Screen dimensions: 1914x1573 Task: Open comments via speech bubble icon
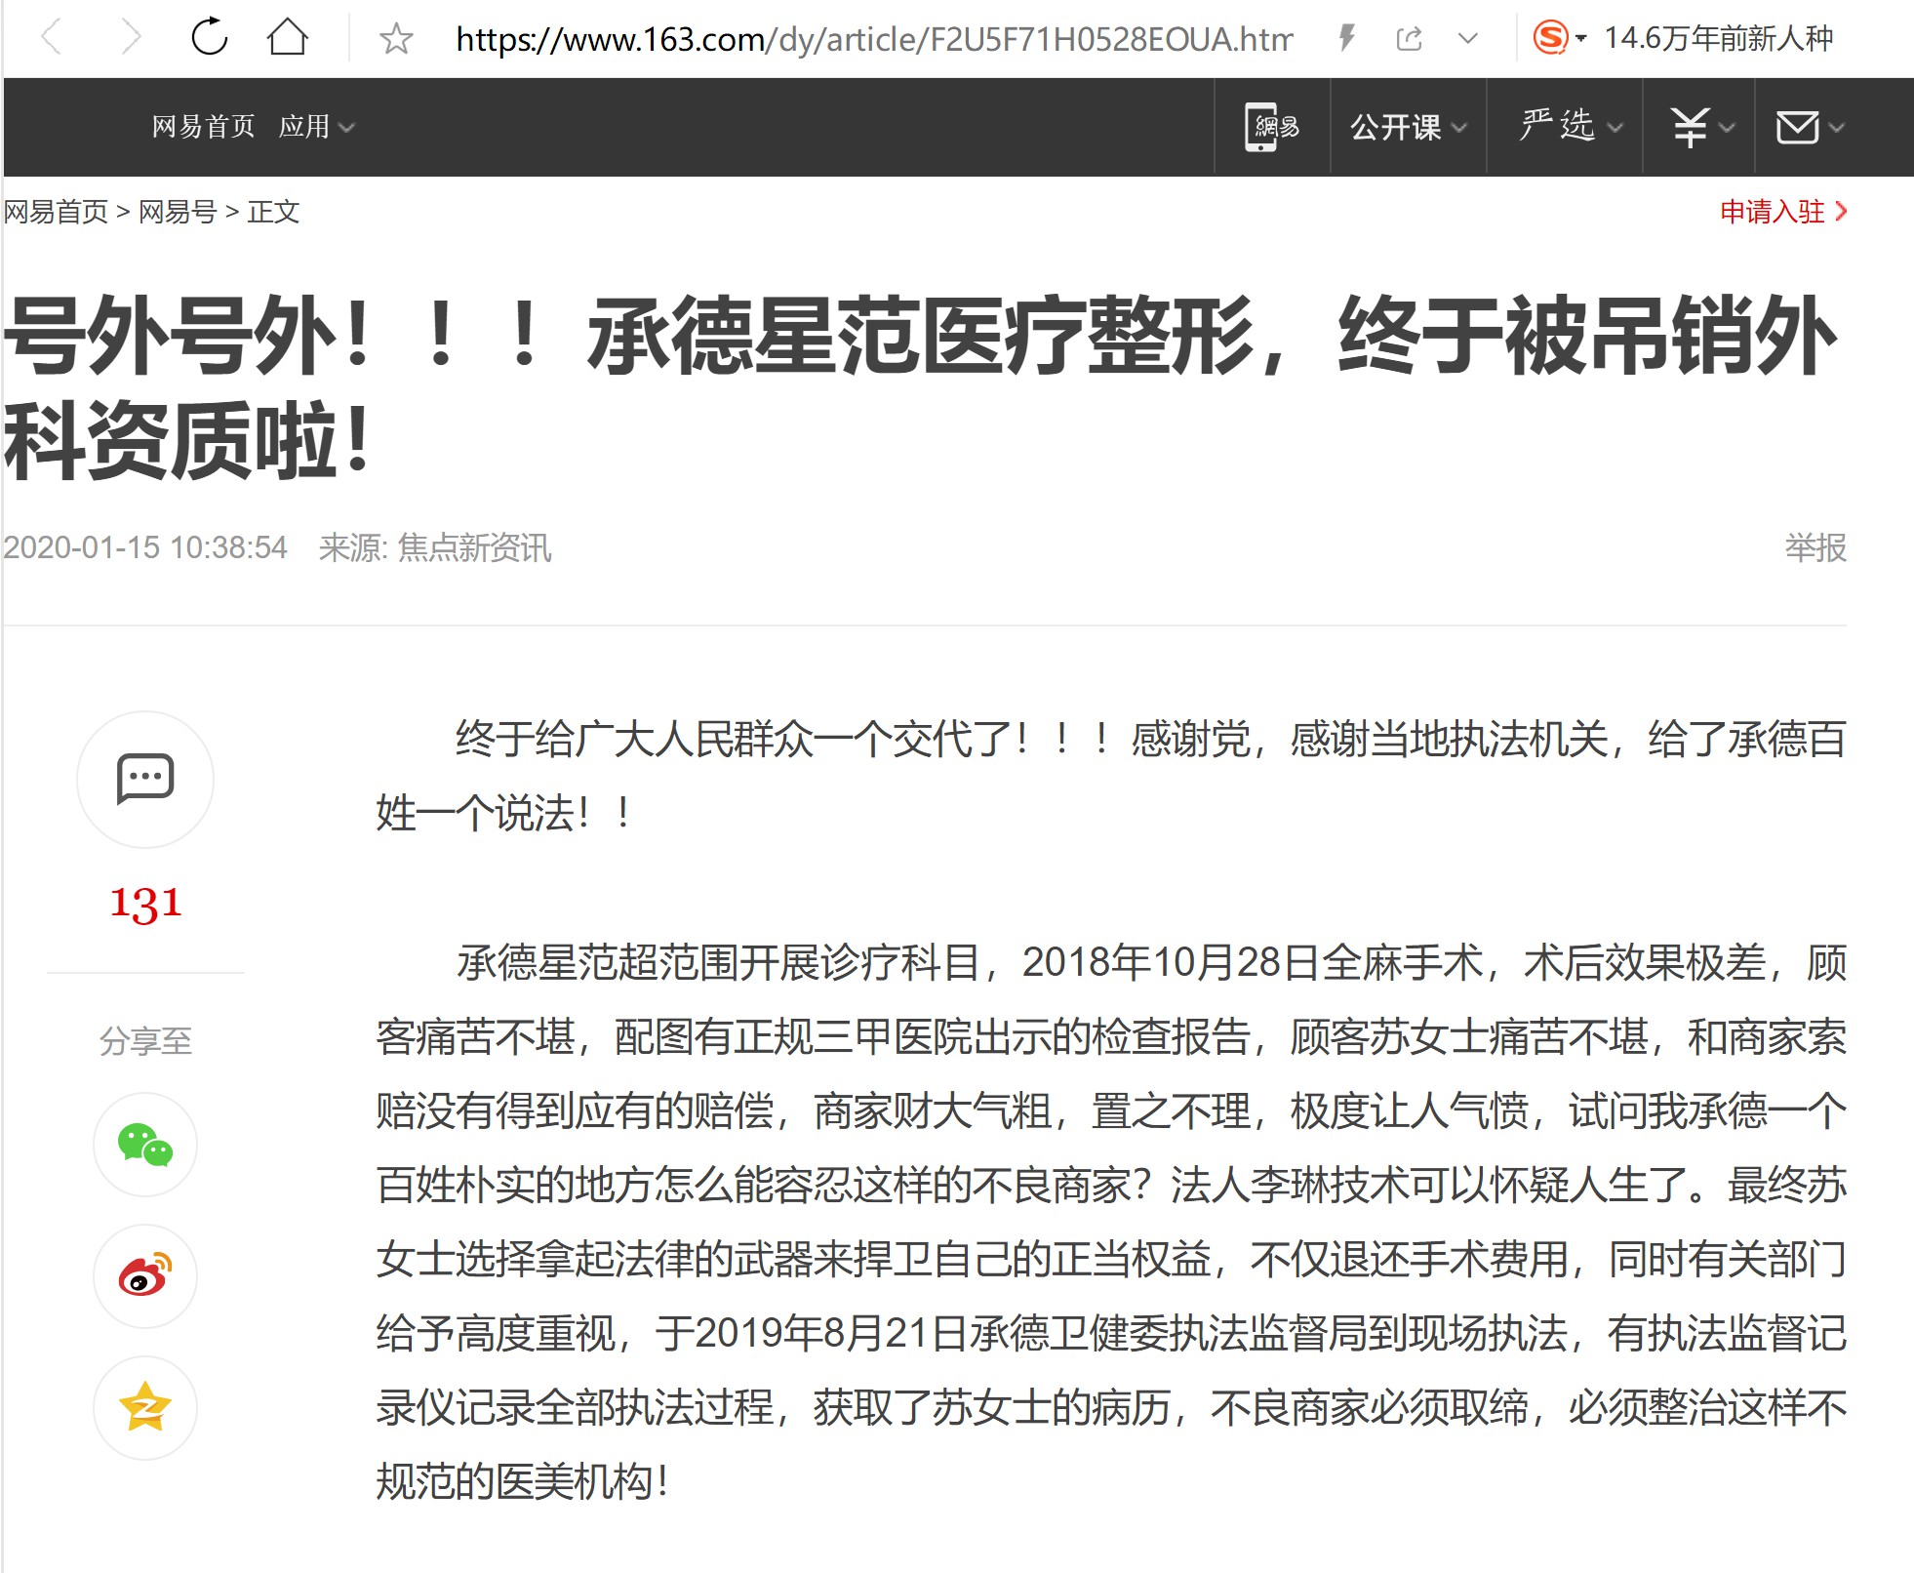145,779
